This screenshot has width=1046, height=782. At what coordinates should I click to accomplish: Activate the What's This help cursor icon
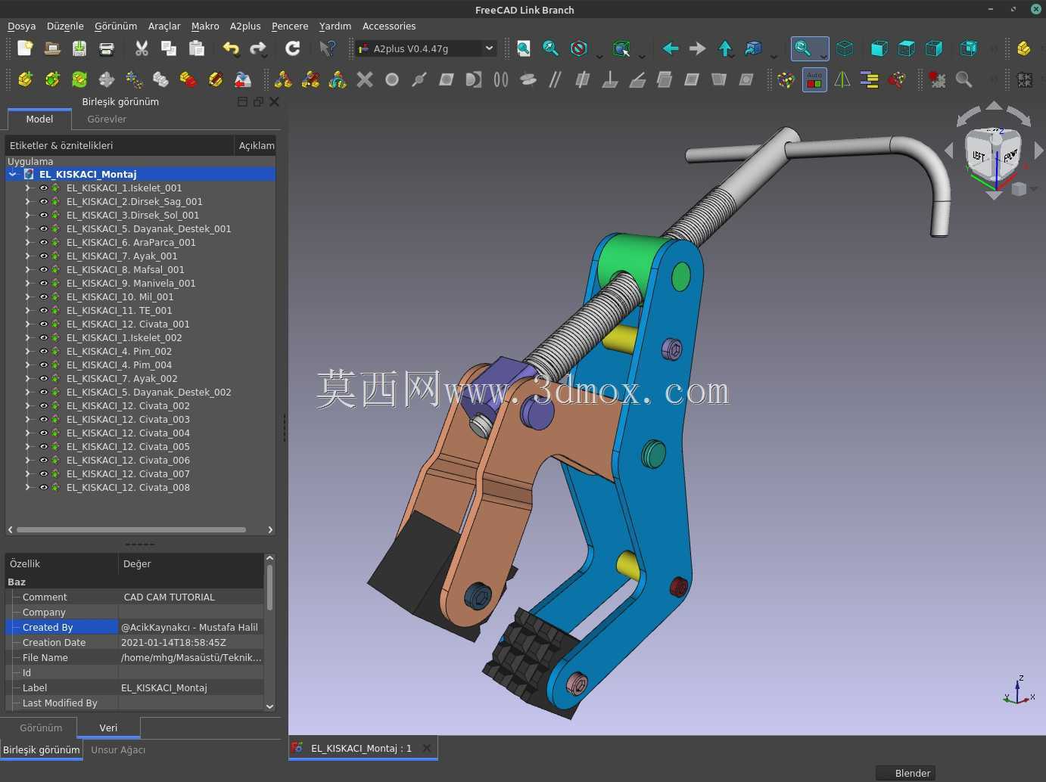(x=327, y=48)
